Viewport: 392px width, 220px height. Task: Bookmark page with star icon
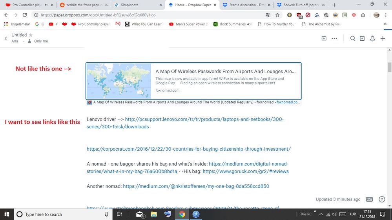point(277,15)
